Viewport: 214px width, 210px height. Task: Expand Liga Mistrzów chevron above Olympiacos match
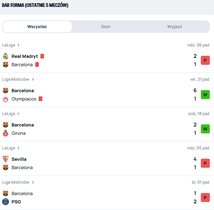coord(33,79)
